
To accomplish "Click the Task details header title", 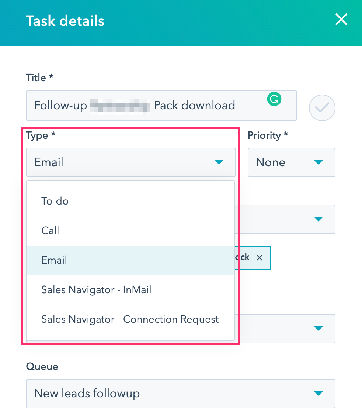I will point(65,21).
